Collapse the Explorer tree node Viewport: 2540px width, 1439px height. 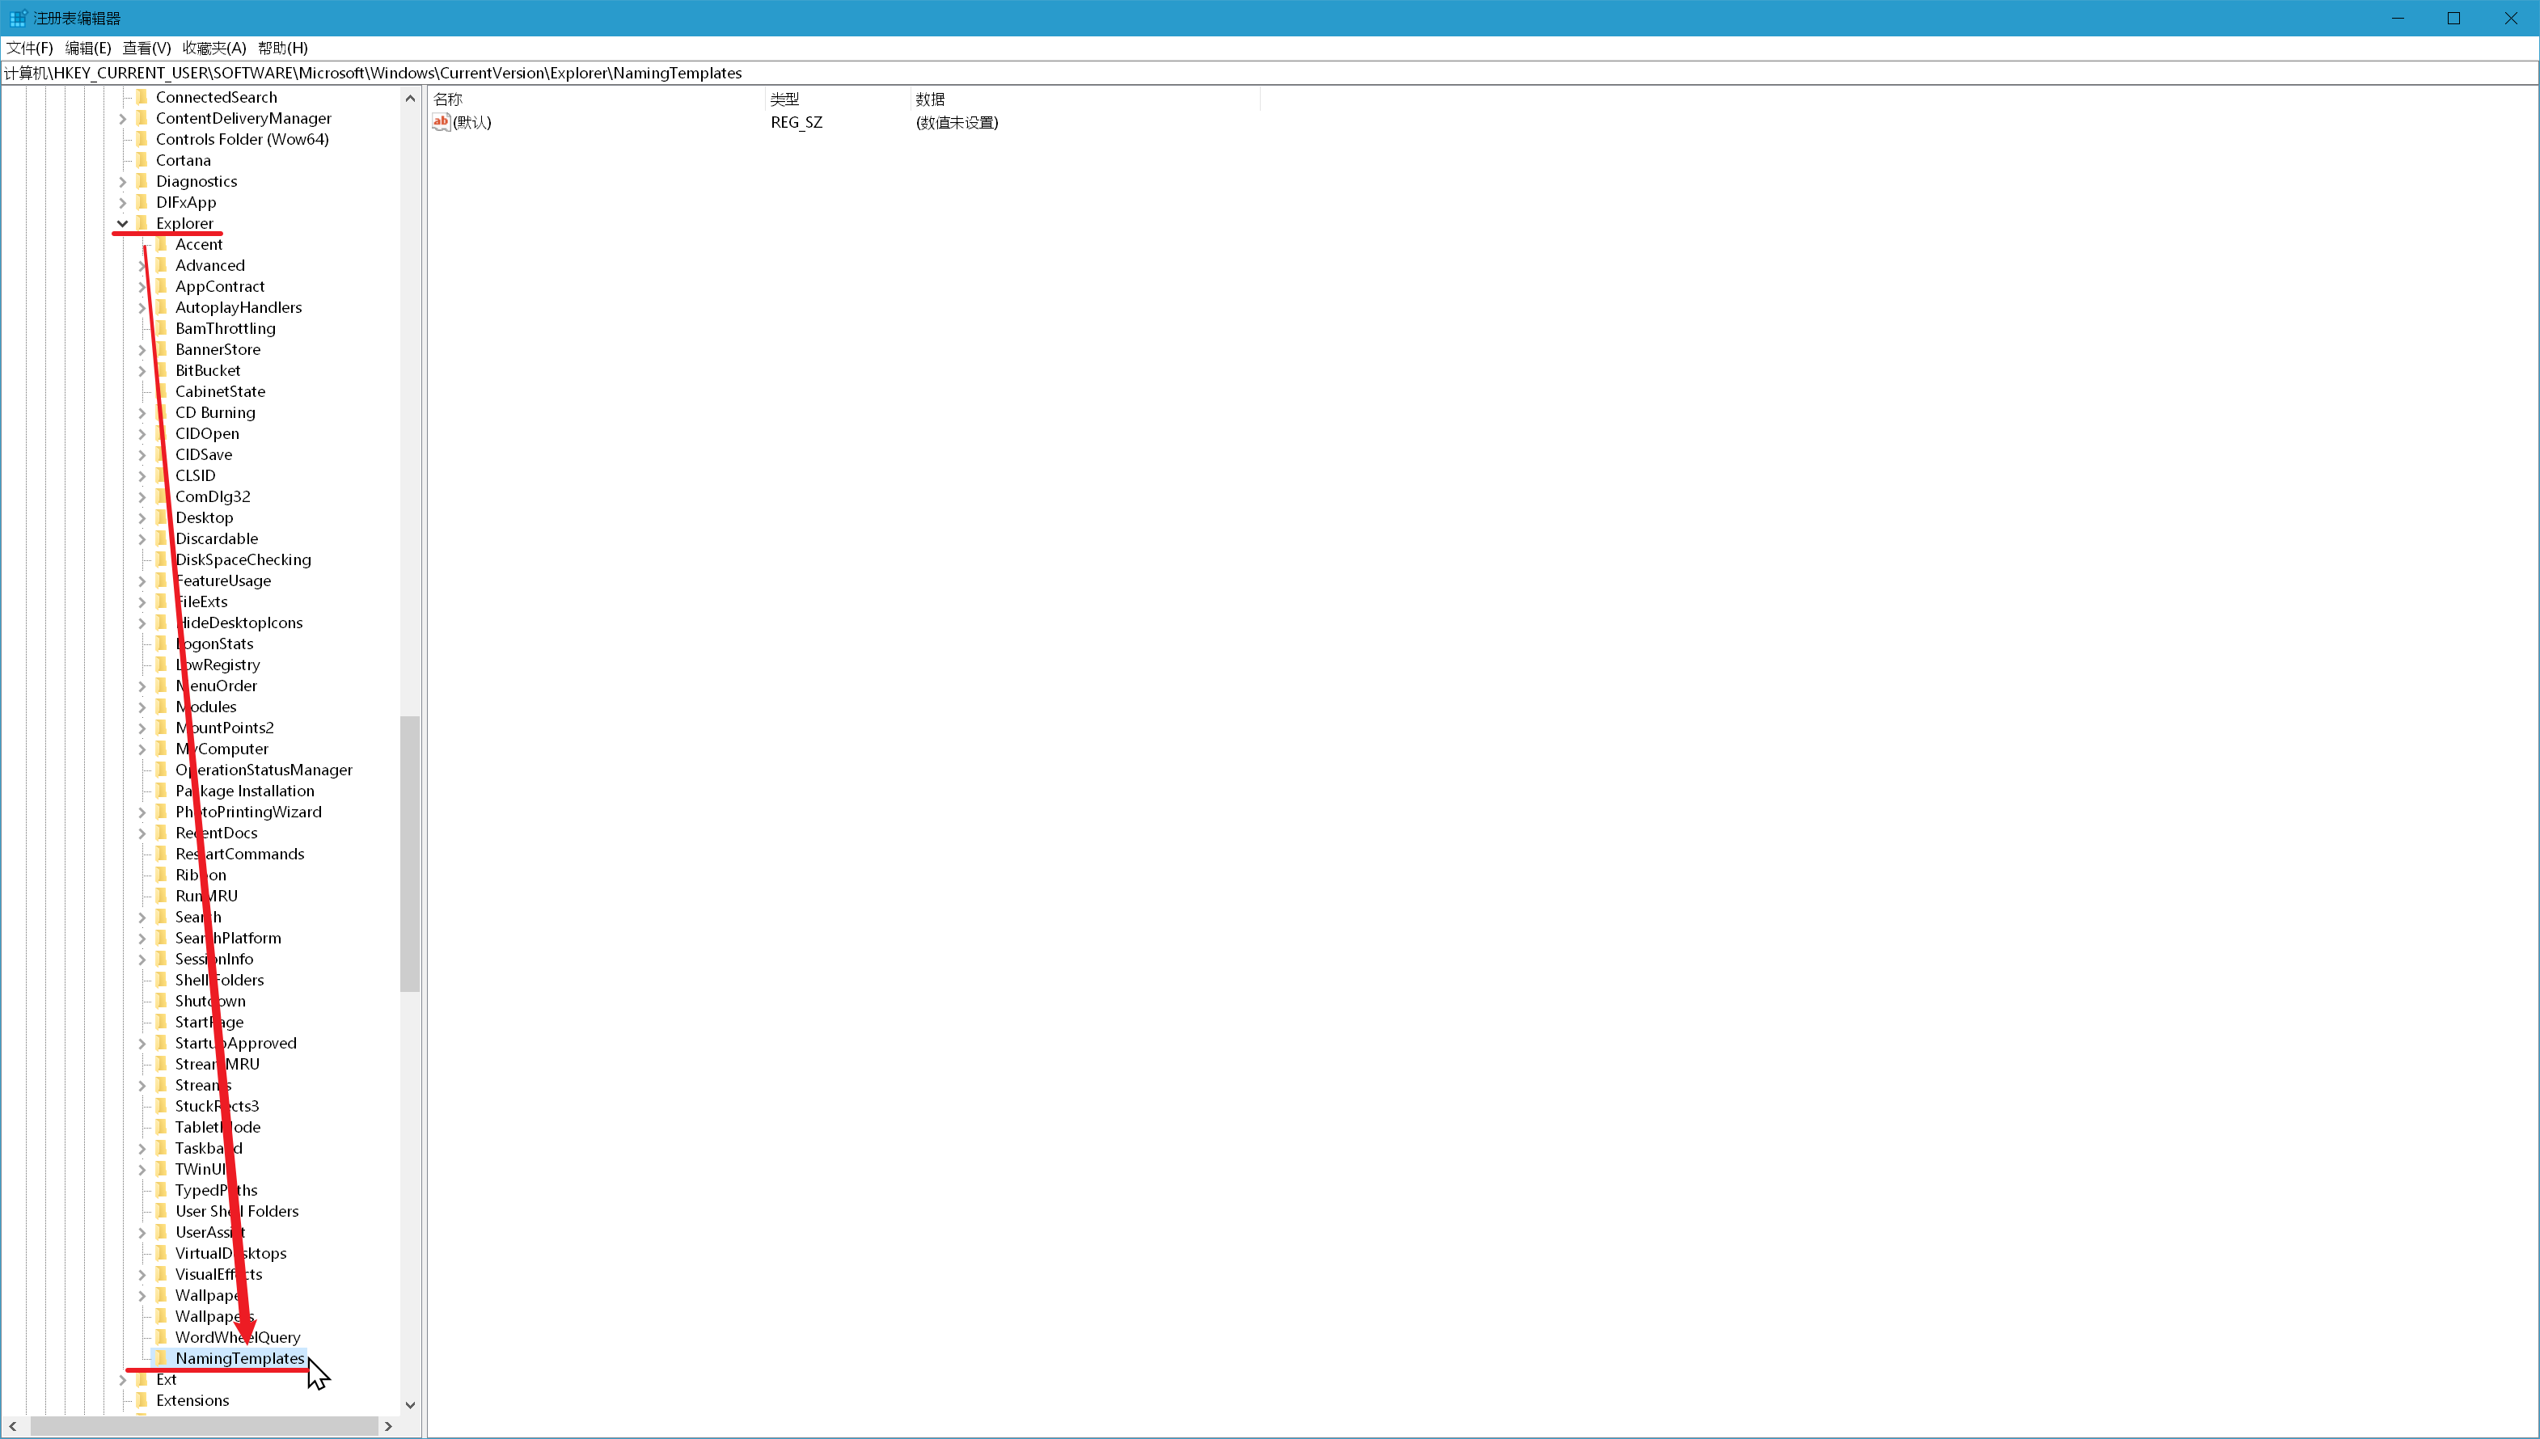(123, 223)
